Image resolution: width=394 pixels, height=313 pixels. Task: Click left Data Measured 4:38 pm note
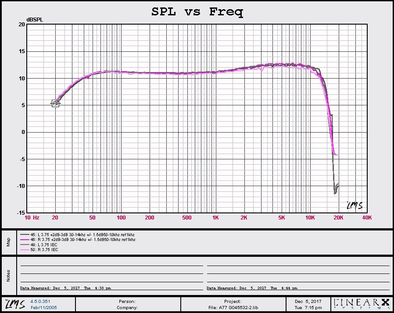click(x=65, y=288)
